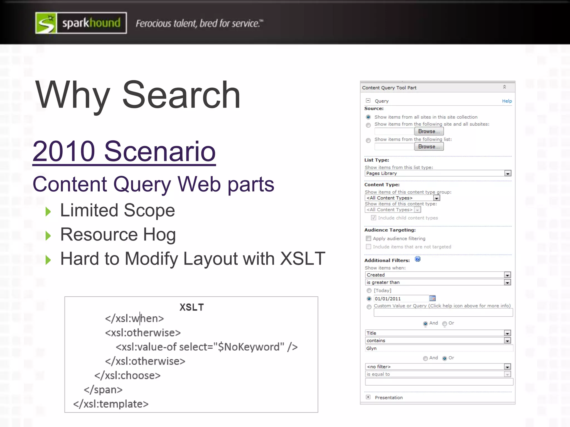Click 'Hard to Modify Layout with XSLT' text

pyautogui.click(x=193, y=259)
